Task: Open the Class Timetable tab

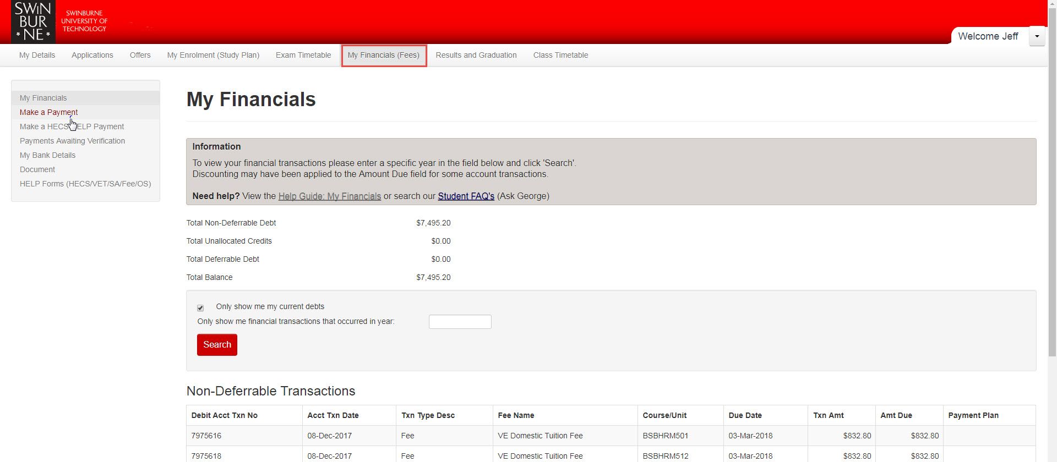Action: 560,55
